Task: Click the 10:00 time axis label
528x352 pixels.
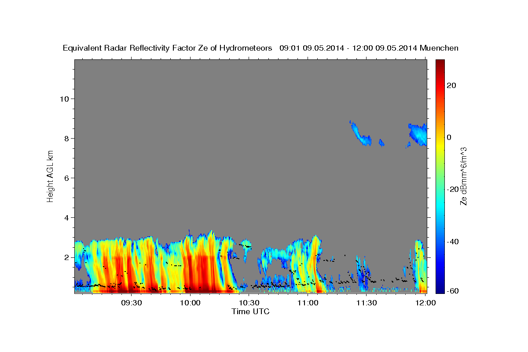Action: click(x=190, y=303)
